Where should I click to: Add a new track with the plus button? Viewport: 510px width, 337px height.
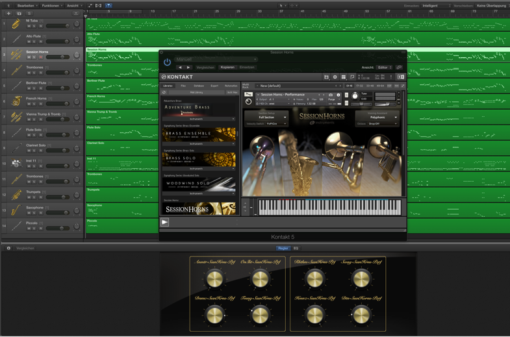9,14
